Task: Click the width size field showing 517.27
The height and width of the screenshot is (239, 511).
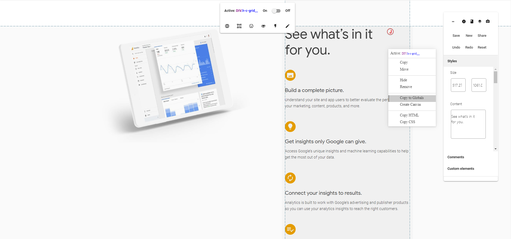Action: click(x=458, y=85)
